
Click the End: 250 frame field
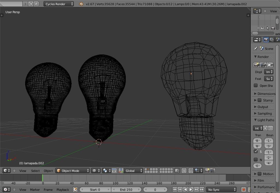(x=126, y=189)
